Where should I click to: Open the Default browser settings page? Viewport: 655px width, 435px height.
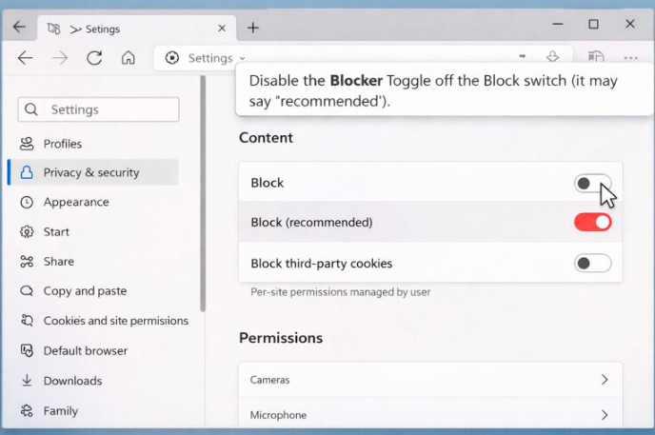86,350
